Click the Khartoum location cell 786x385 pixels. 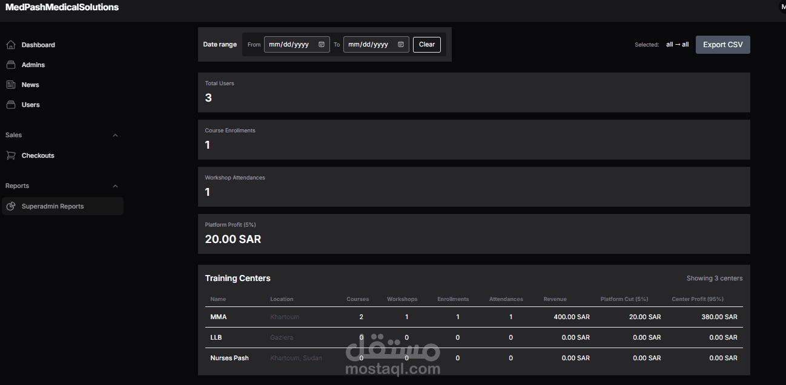coord(285,317)
